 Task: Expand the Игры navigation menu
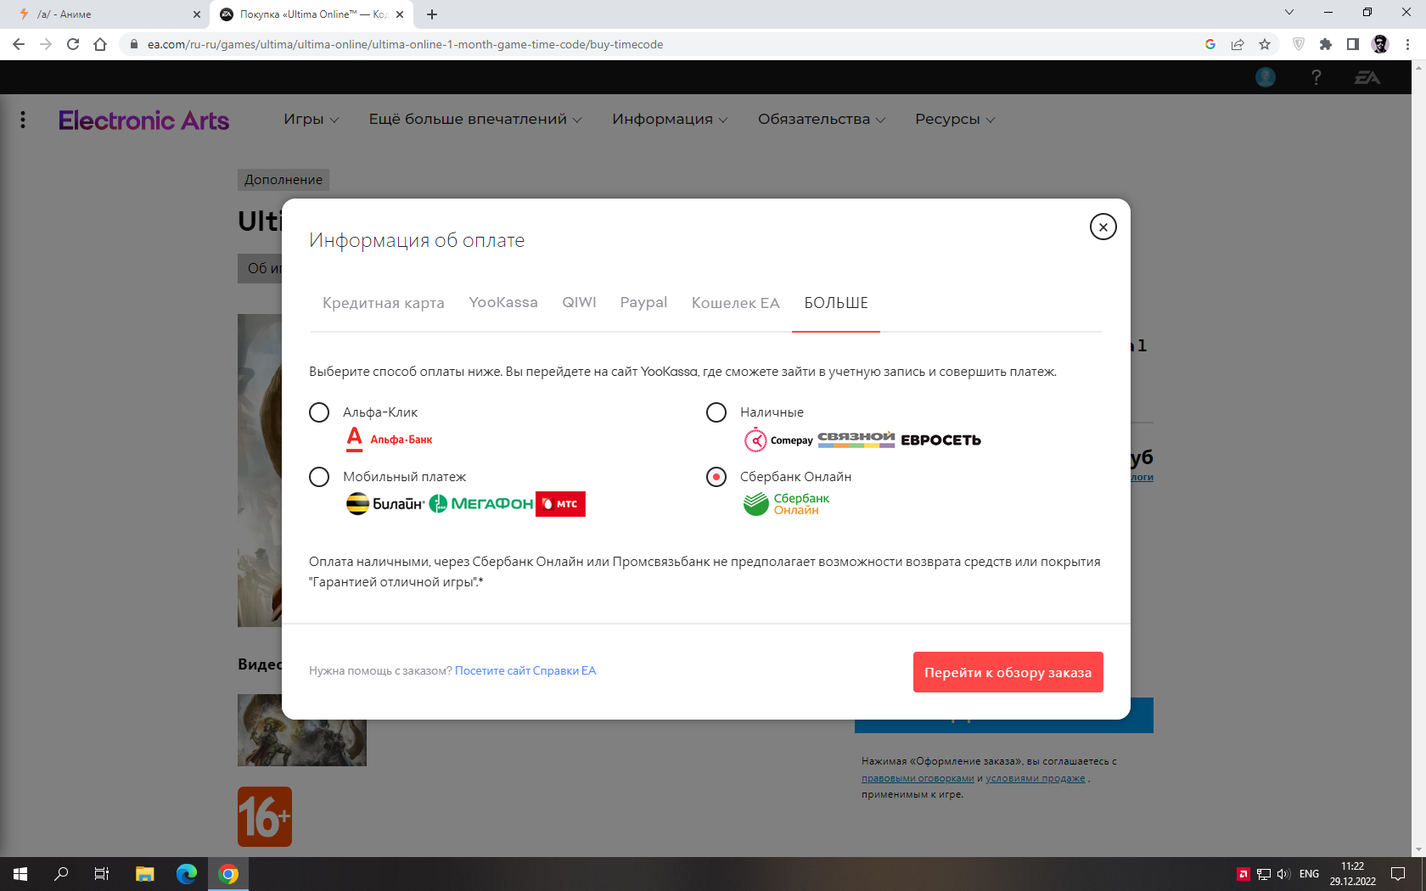pos(311,120)
